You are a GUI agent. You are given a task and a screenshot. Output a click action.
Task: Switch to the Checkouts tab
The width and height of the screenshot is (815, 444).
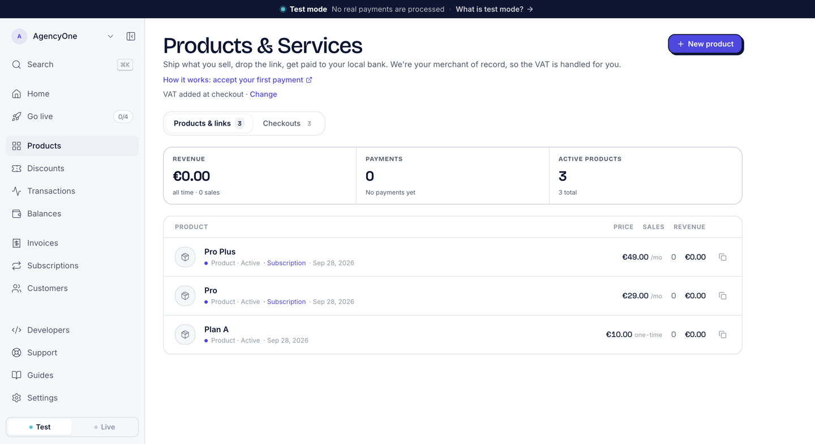coord(287,123)
